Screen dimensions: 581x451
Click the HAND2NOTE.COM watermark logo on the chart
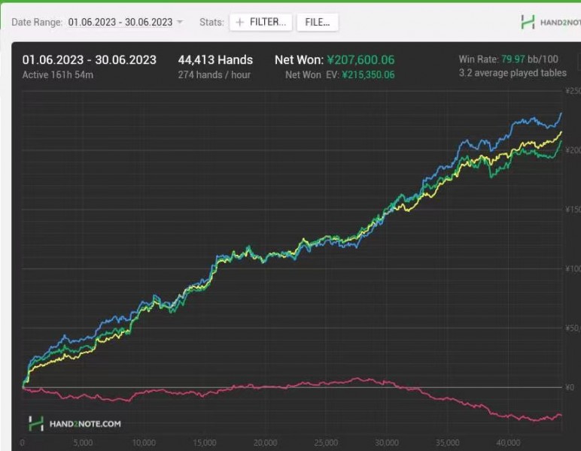[x=75, y=424]
